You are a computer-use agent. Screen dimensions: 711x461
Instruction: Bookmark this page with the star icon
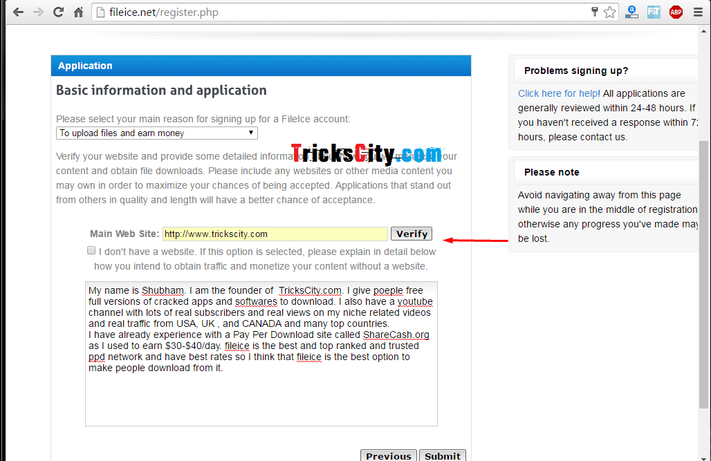coord(610,12)
